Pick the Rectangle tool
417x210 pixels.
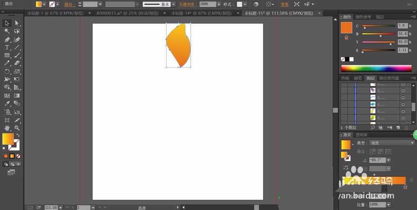tap(7, 55)
